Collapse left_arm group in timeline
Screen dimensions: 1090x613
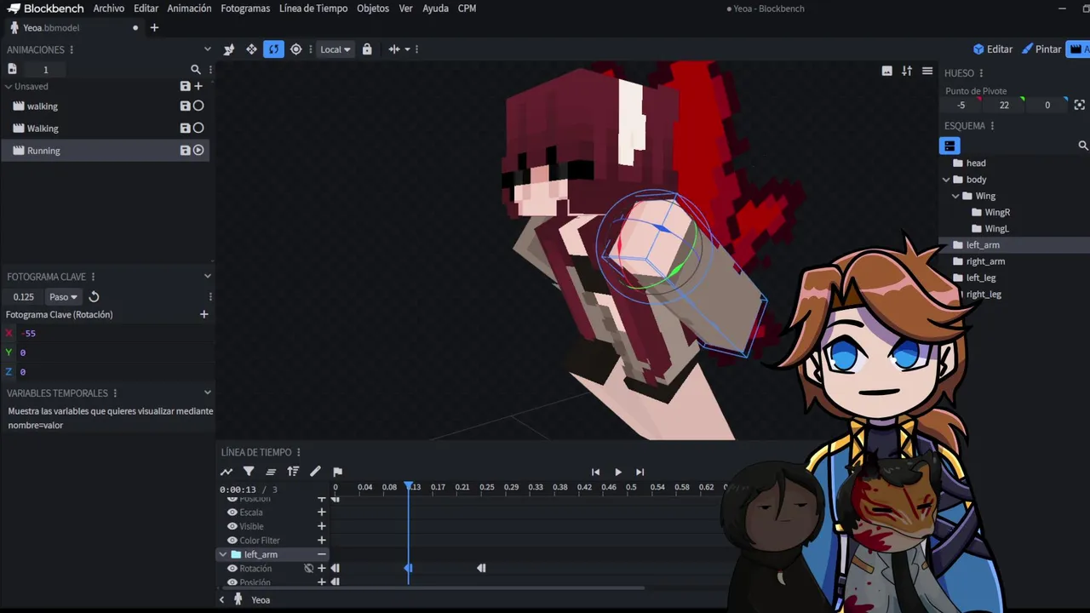pos(223,554)
